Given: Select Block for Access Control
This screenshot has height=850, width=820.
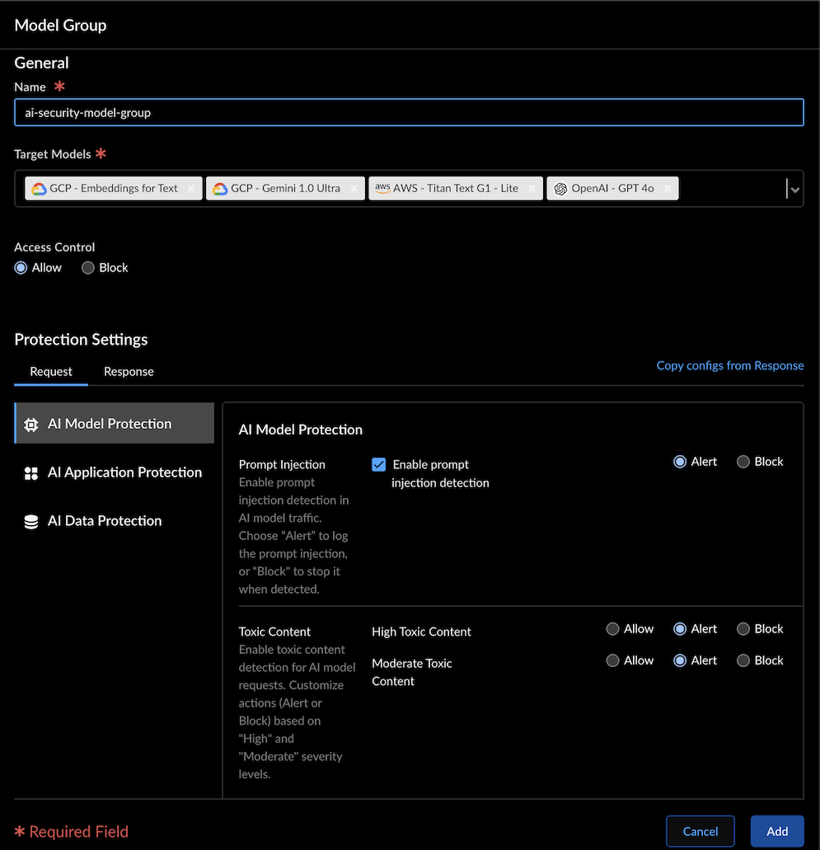Looking at the screenshot, I should coord(88,268).
